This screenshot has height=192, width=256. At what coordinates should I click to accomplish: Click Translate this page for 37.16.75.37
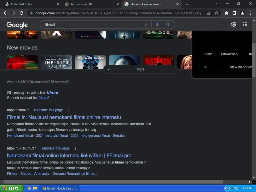tap(55, 148)
